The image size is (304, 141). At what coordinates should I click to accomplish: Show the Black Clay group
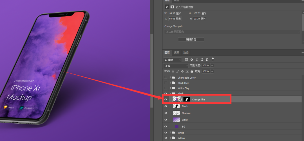tap(166, 83)
